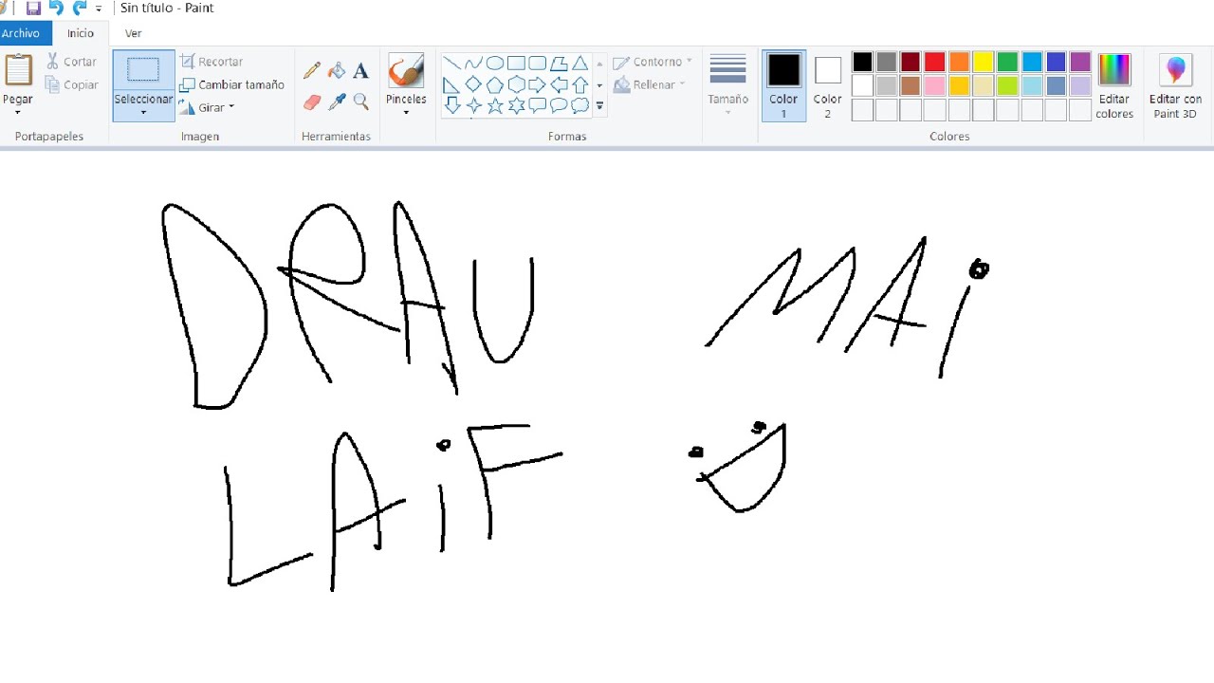This screenshot has width=1214, height=683.
Task: Activate Color 1 selector
Action: 783,85
